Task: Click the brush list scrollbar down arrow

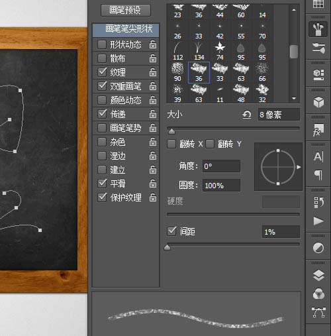Action: 294,98
